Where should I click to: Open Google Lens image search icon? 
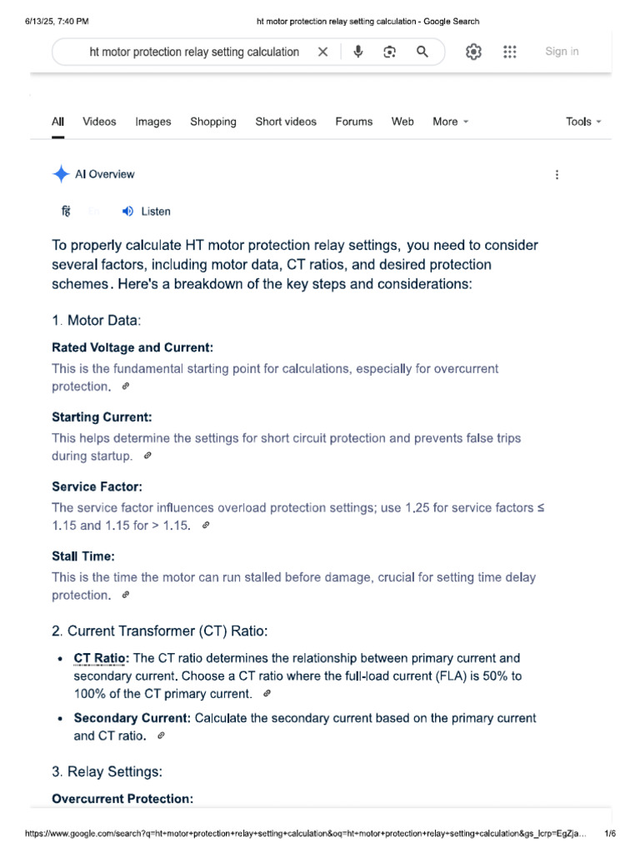click(x=390, y=52)
